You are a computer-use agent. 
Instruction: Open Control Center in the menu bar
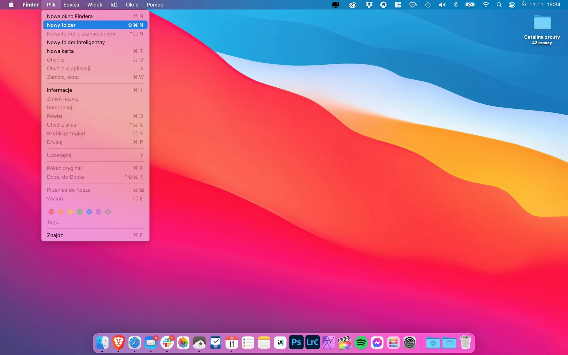coord(512,5)
